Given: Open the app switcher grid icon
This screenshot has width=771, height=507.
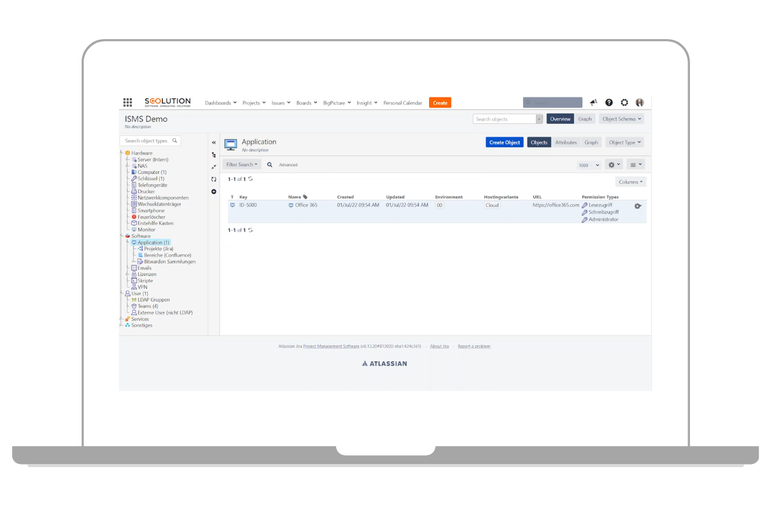Looking at the screenshot, I should pos(128,103).
